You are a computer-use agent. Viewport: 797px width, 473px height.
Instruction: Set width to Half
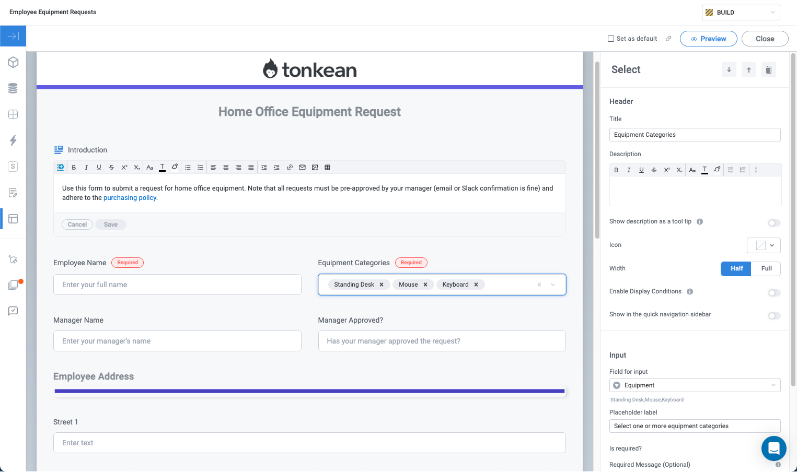[736, 268]
